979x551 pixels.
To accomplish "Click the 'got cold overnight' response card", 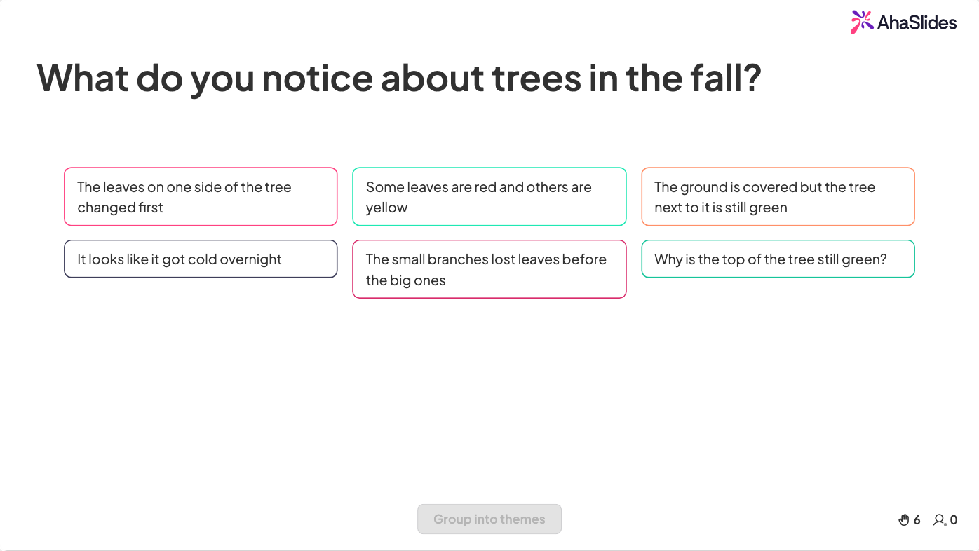I will click(x=201, y=259).
